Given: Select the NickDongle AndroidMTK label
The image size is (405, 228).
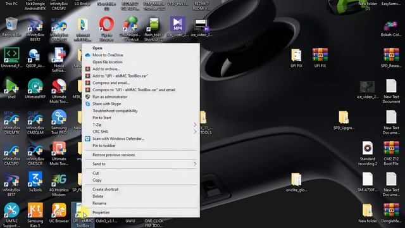Looking at the screenshot, I should pyautogui.click(x=35, y=6).
